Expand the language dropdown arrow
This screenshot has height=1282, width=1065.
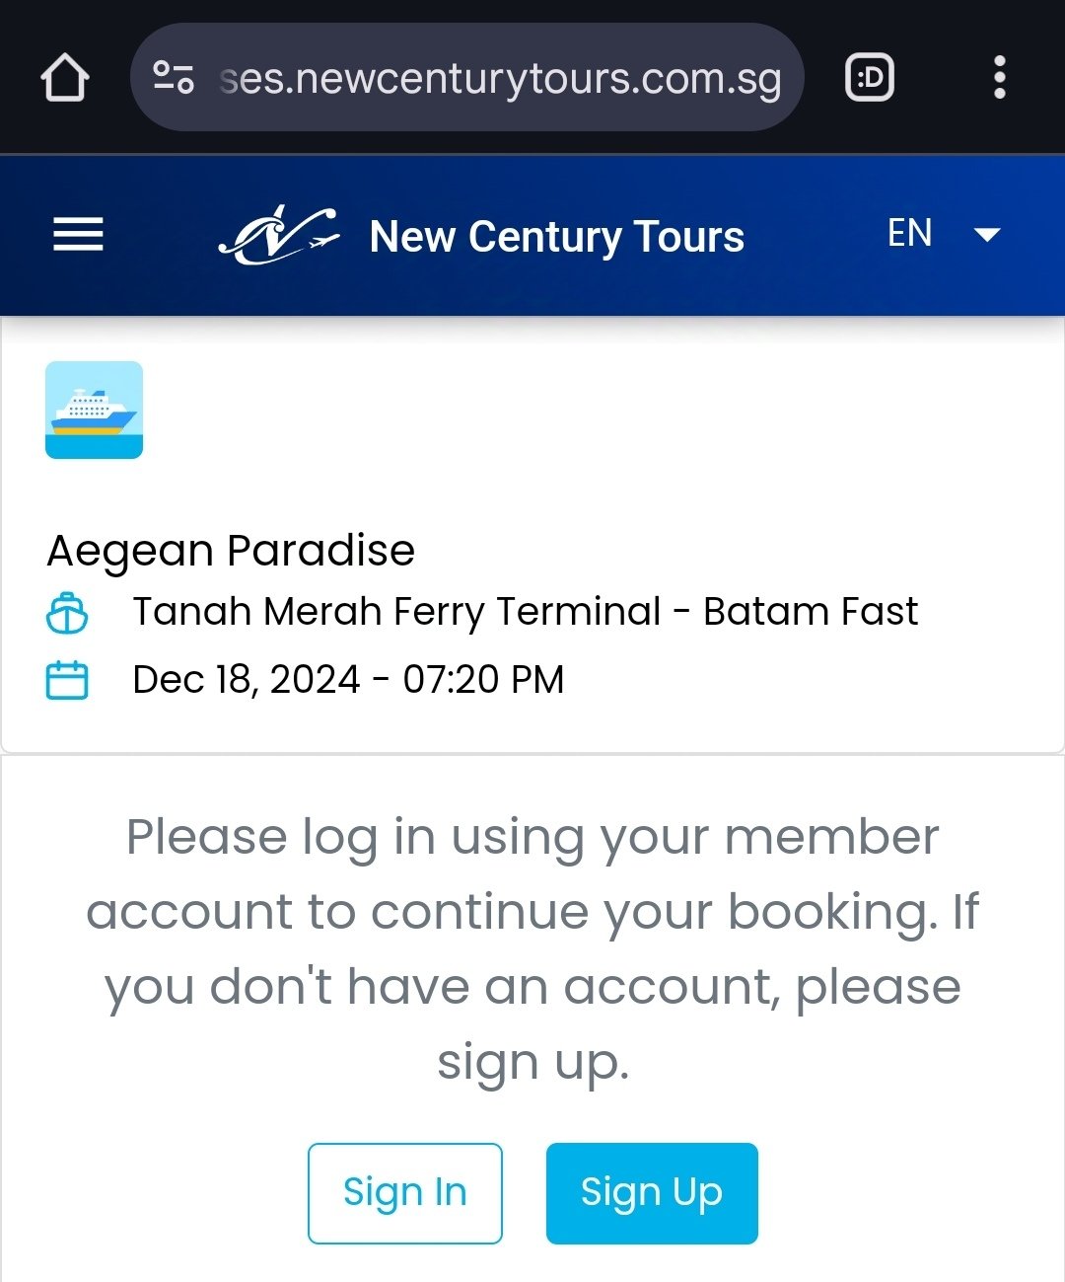987,235
